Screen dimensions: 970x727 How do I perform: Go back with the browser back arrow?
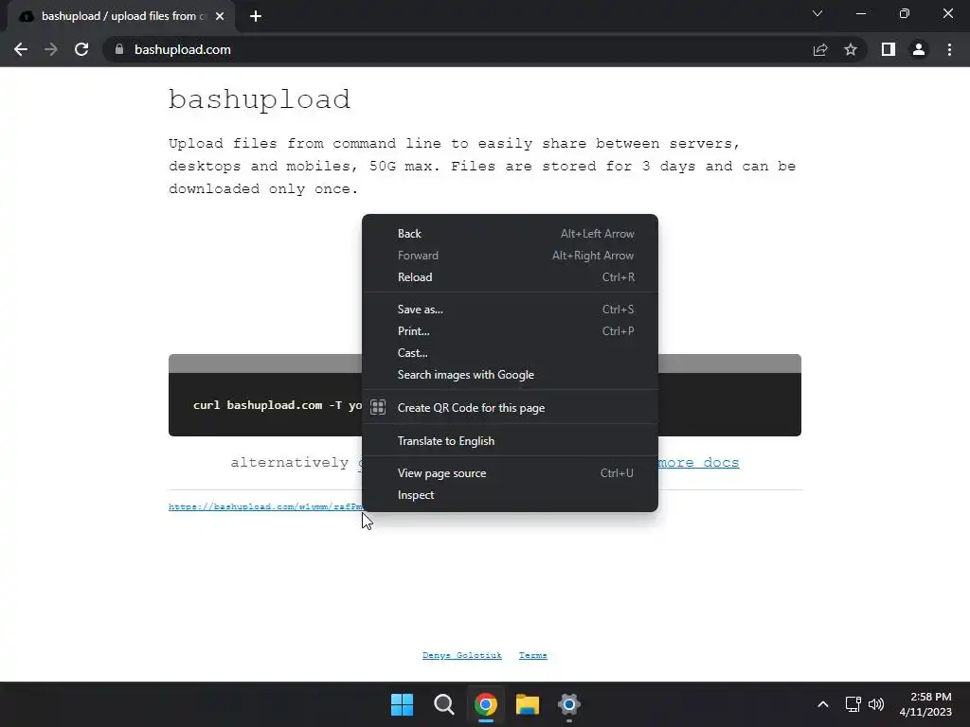click(21, 49)
